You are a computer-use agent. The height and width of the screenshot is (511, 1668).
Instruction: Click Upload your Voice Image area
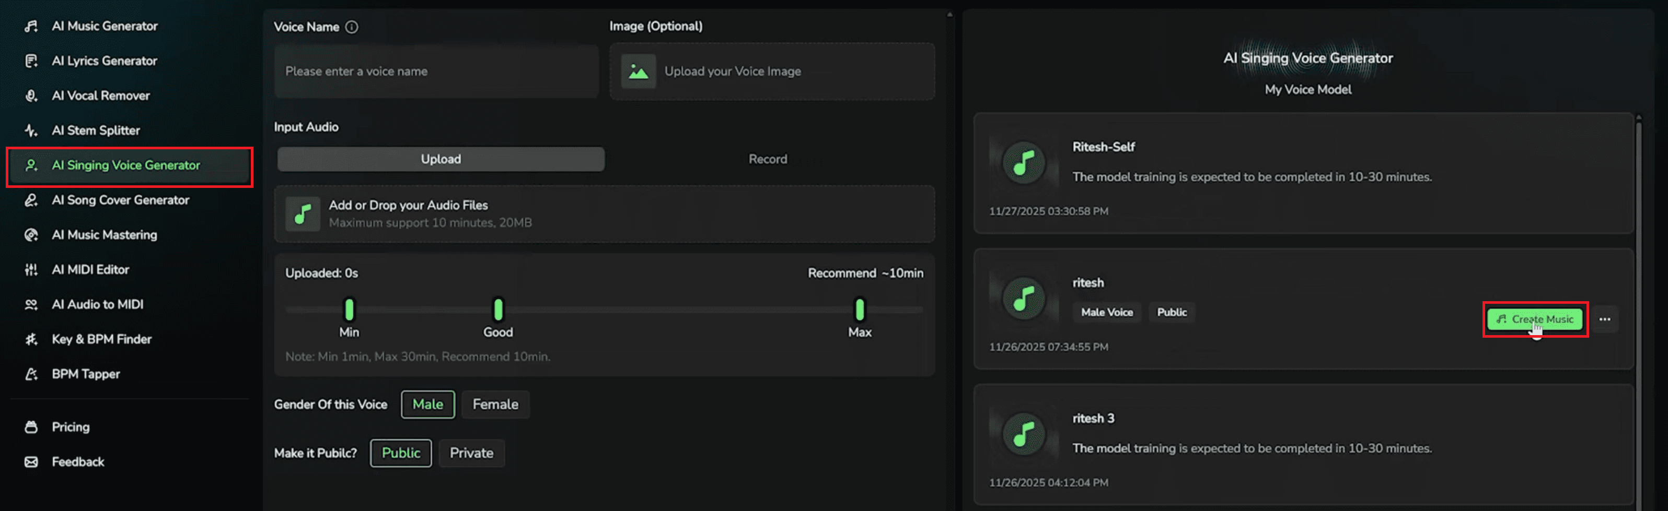pyautogui.click(x=772, y=71)
